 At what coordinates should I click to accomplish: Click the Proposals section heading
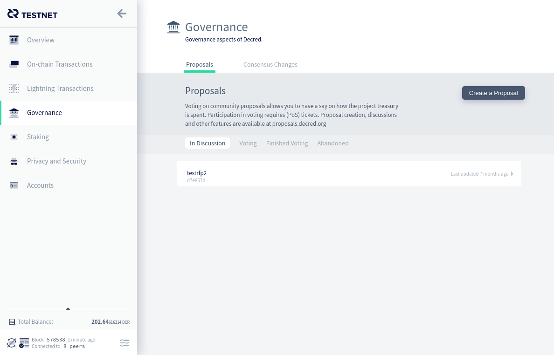pos(205,91)
